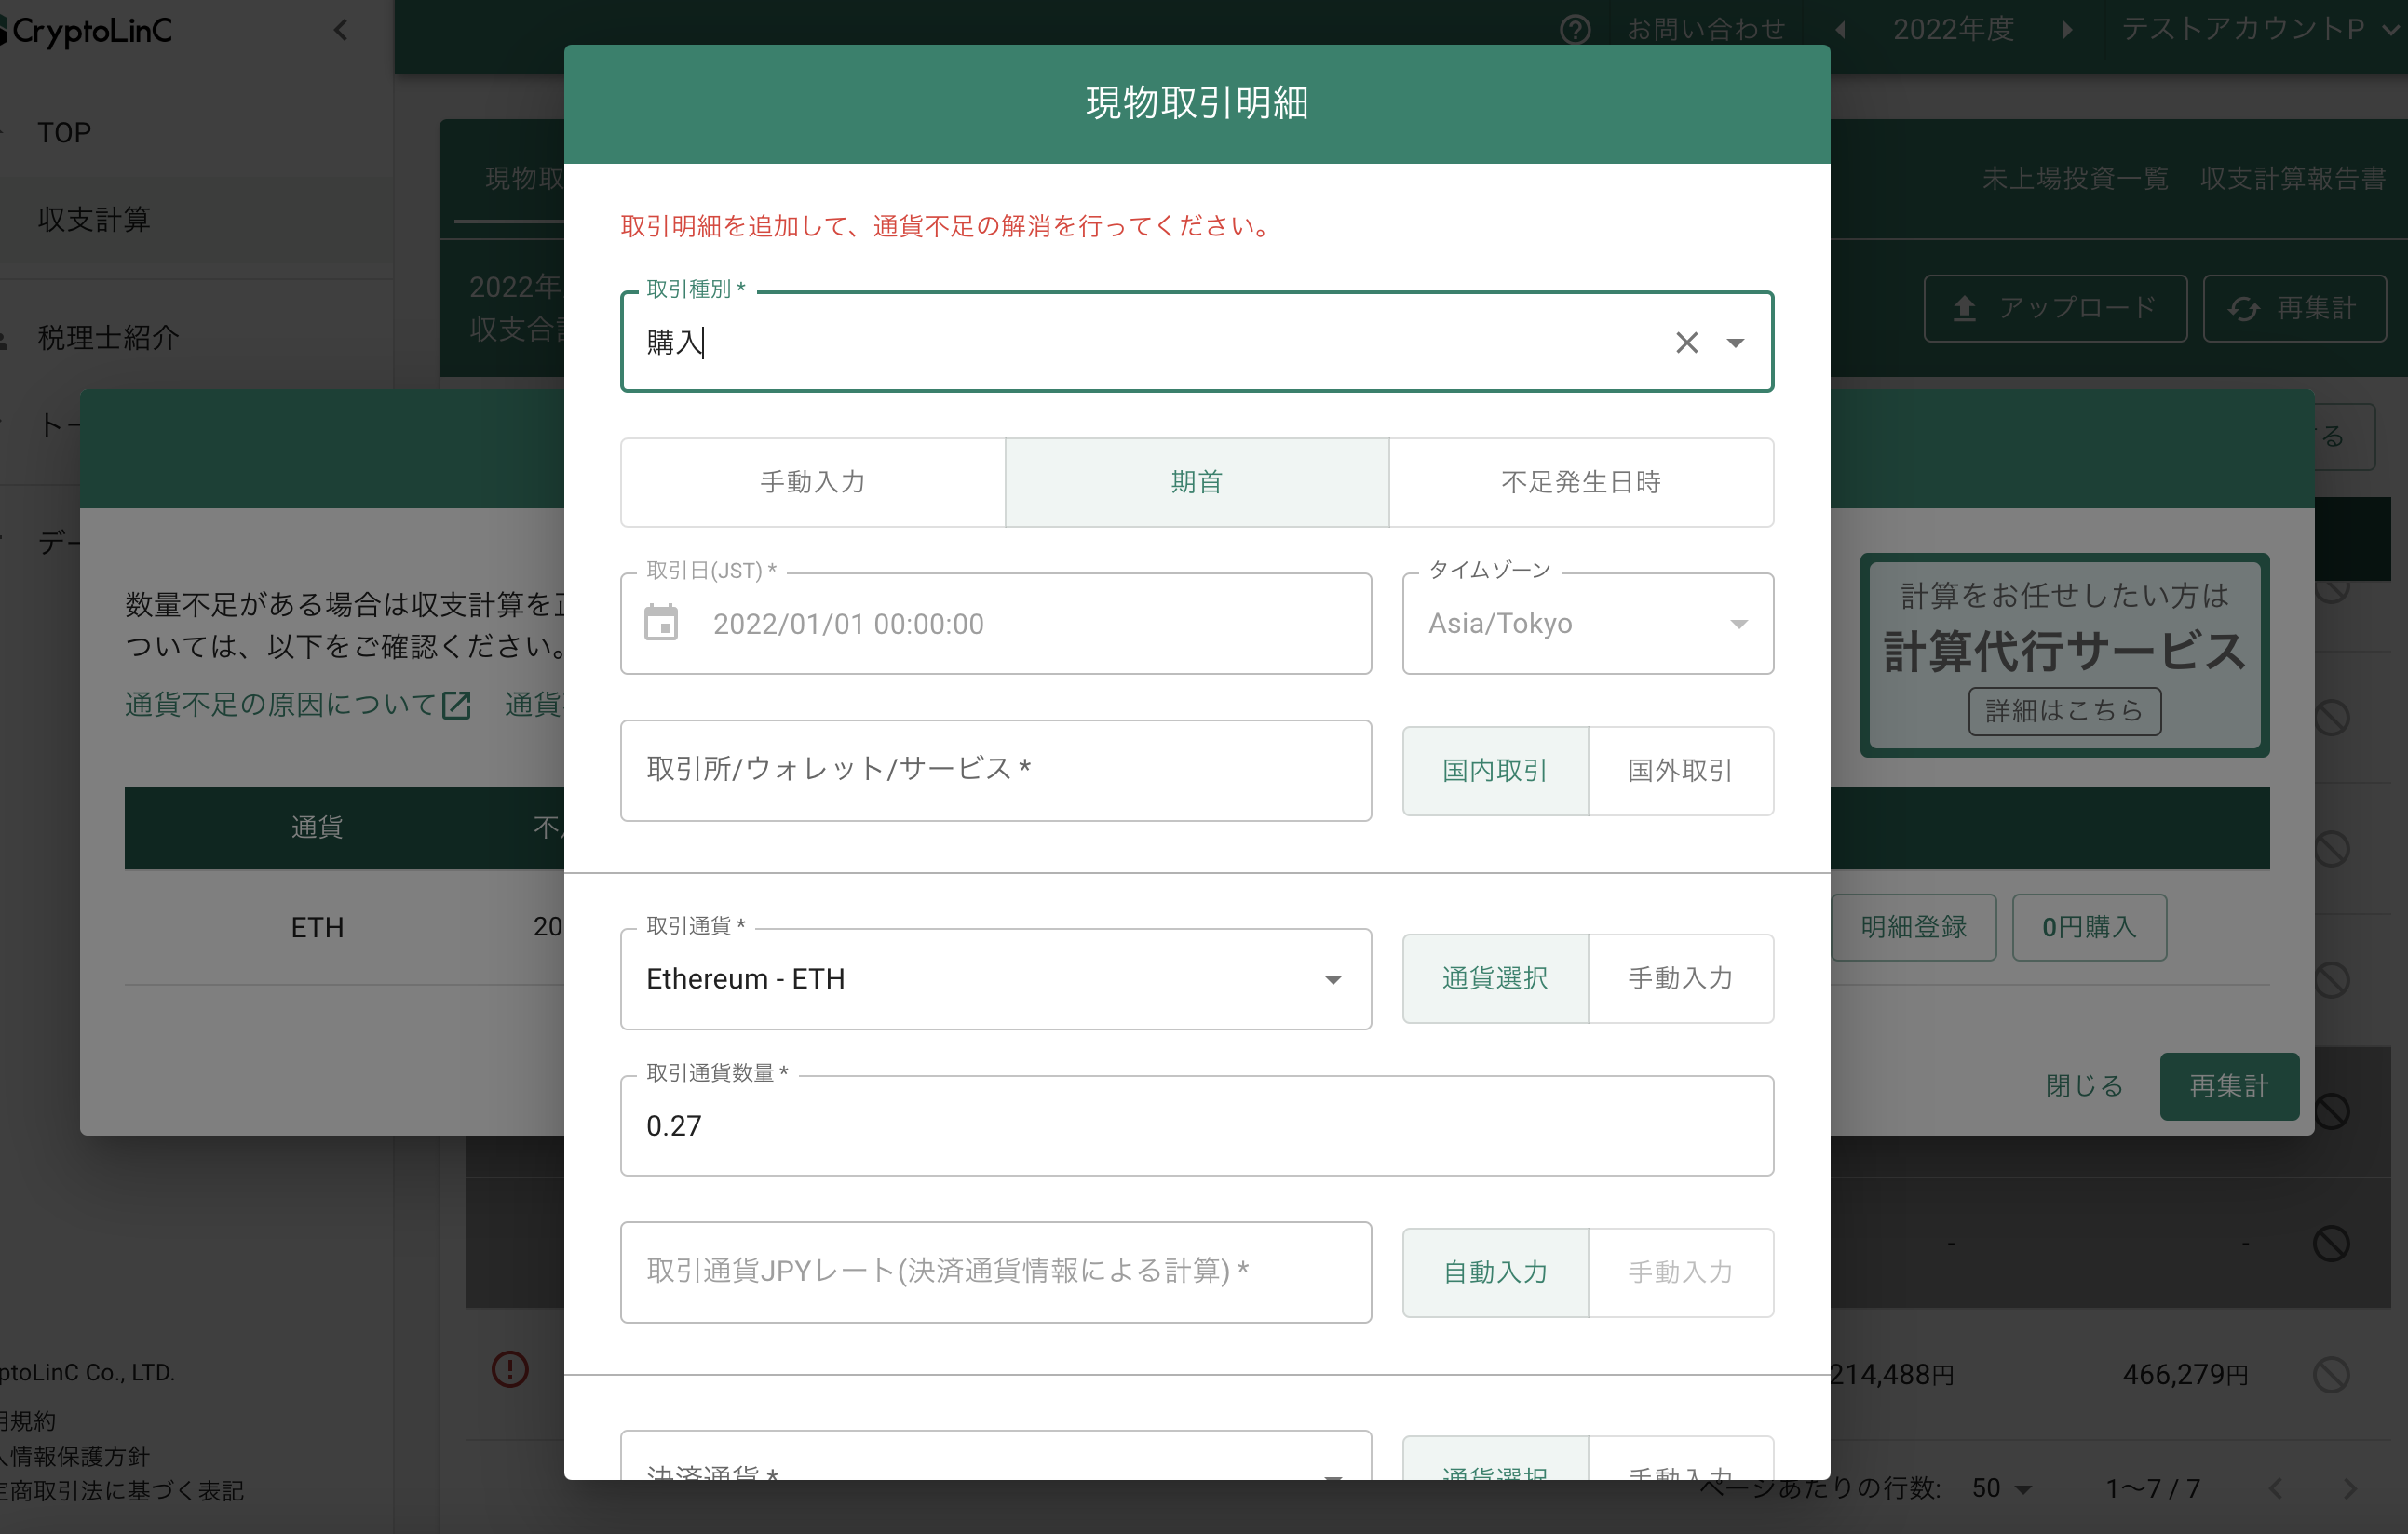Select 手動入力 for JPY rate
Viewport: 2408px width, 1534px height.
pyautogui.click(x=1681, y=1272)
